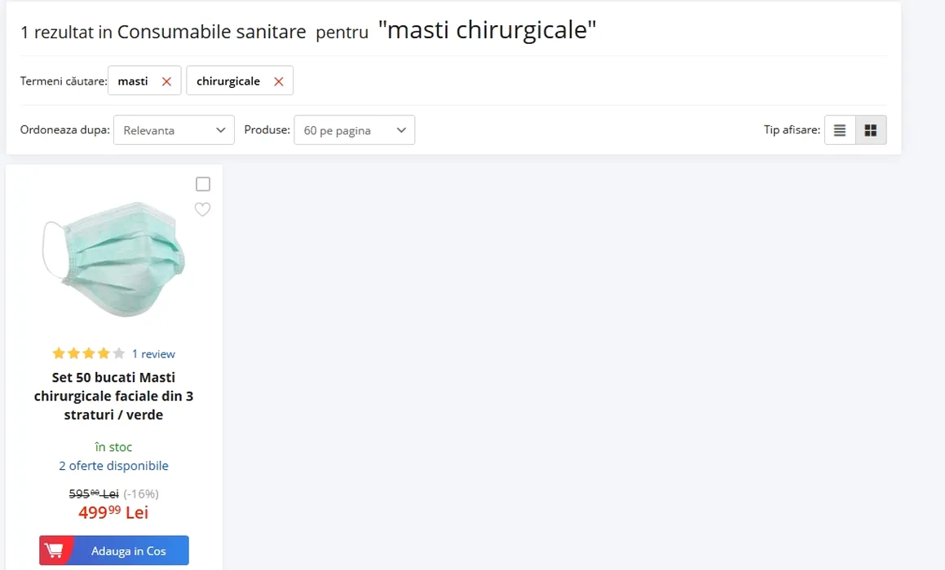Select the "masti" search term tag
Image resolution: width=945 pixels, height=570 pixels.
click(x=133, y=81)
